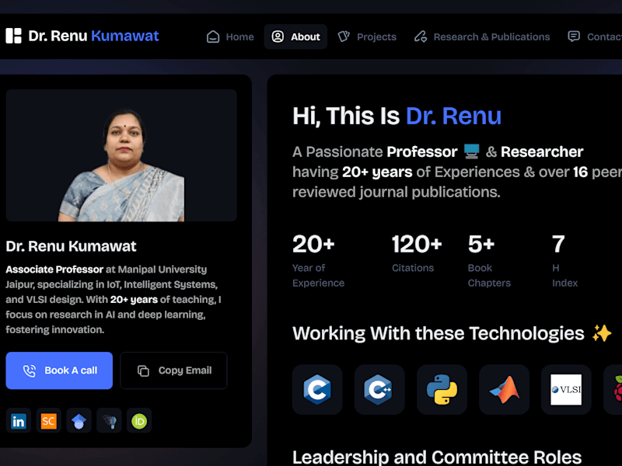Click the Python technology icon
Image resolution: width=622 pixels, height=466 pixels.
point(442,390)
